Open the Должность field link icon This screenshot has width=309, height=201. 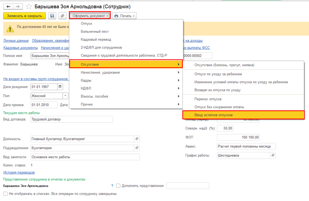(137, 139)
